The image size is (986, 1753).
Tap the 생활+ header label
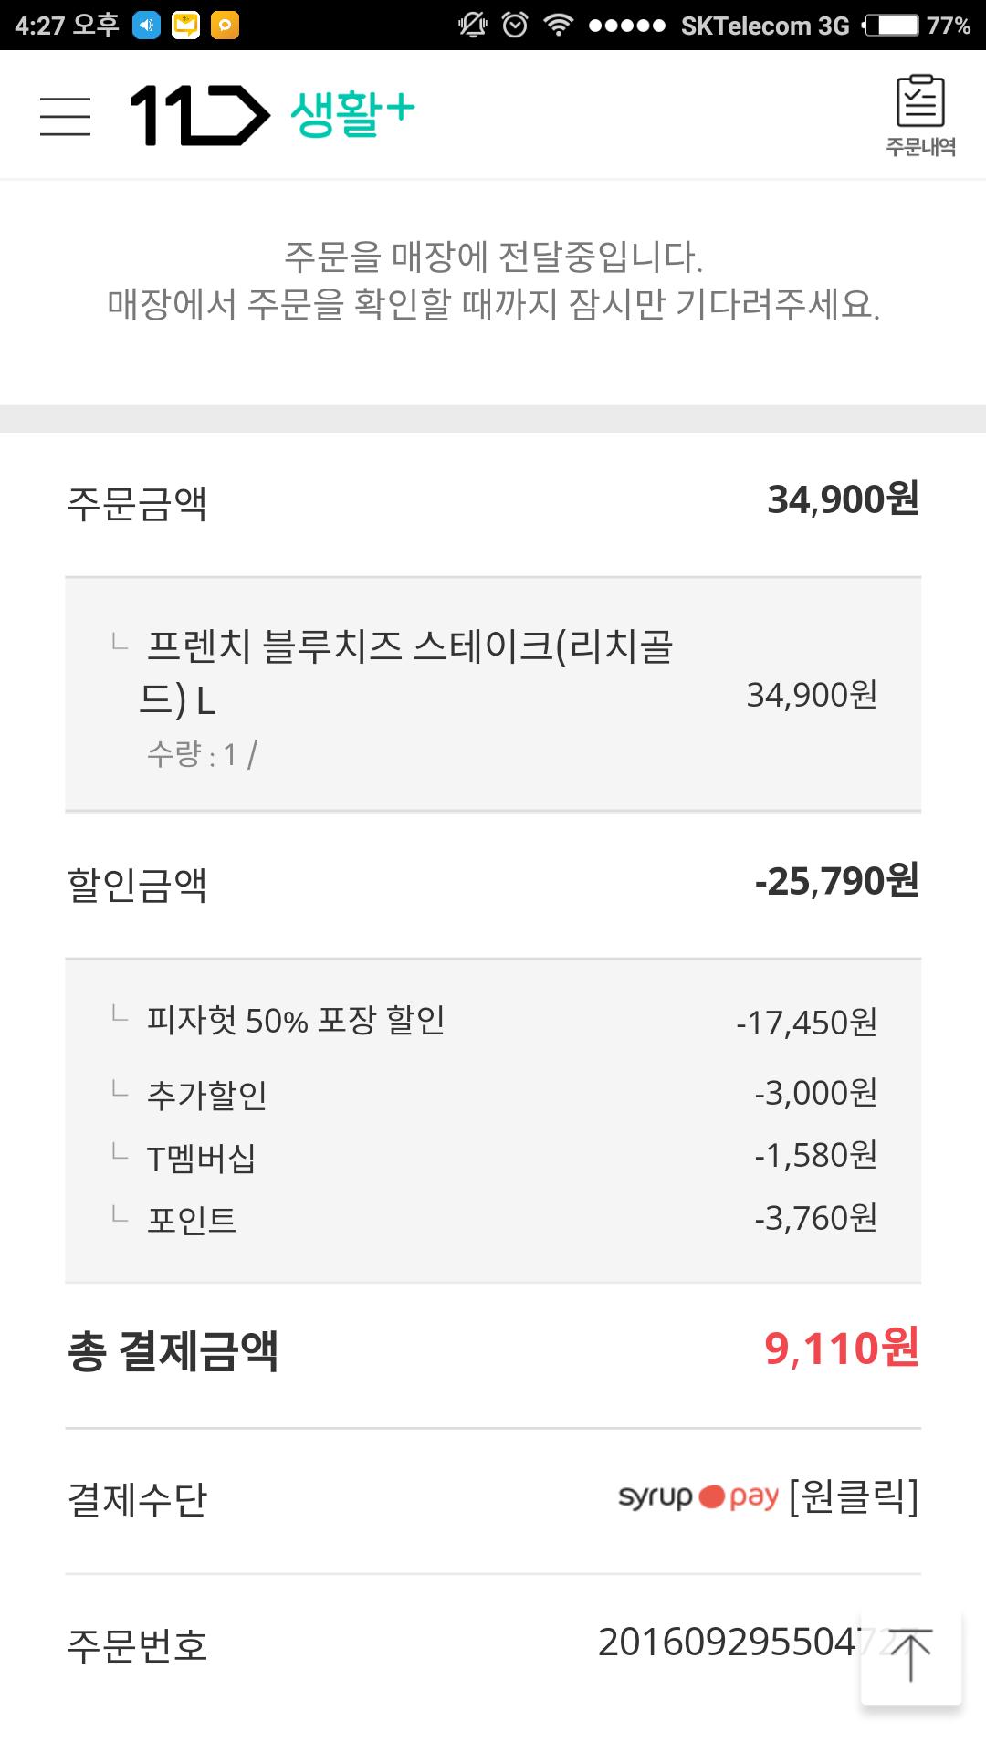click(352, 114)
